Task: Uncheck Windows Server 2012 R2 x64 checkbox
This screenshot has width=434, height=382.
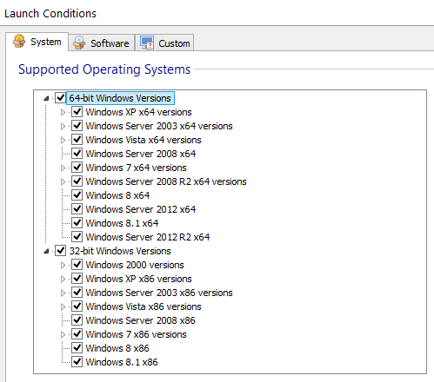Action: pyautogui.click(x=77, y=237)
